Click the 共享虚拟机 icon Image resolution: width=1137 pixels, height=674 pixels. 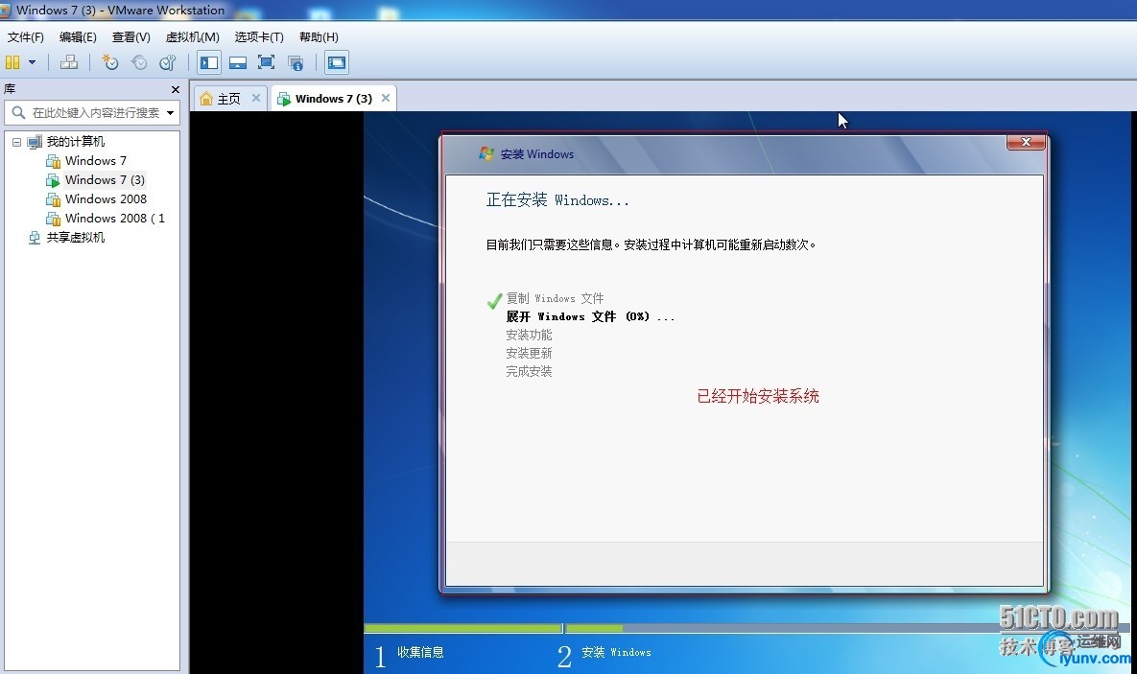pos(35,238)
